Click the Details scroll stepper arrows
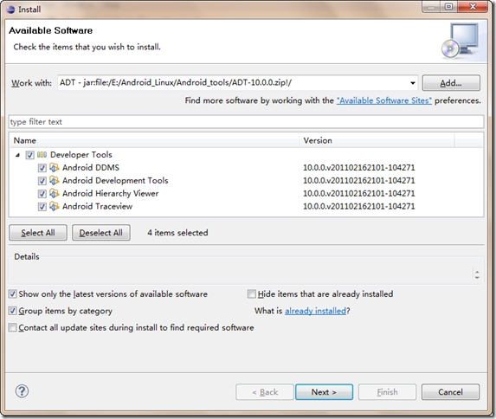 tap(477, 274)
